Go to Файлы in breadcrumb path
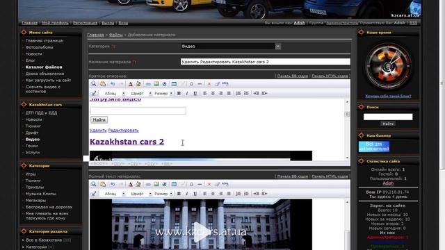 116,35
